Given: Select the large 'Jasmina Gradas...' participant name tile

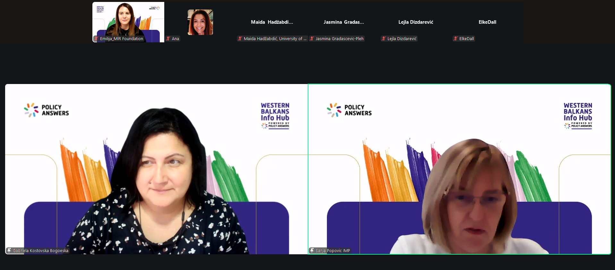Looking at the screenshot, I should point(344,22).
